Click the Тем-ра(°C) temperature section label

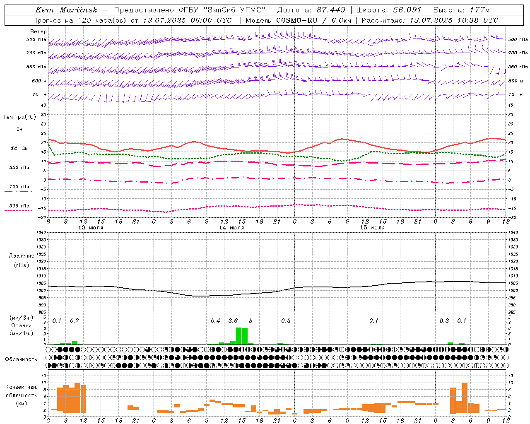19,117
